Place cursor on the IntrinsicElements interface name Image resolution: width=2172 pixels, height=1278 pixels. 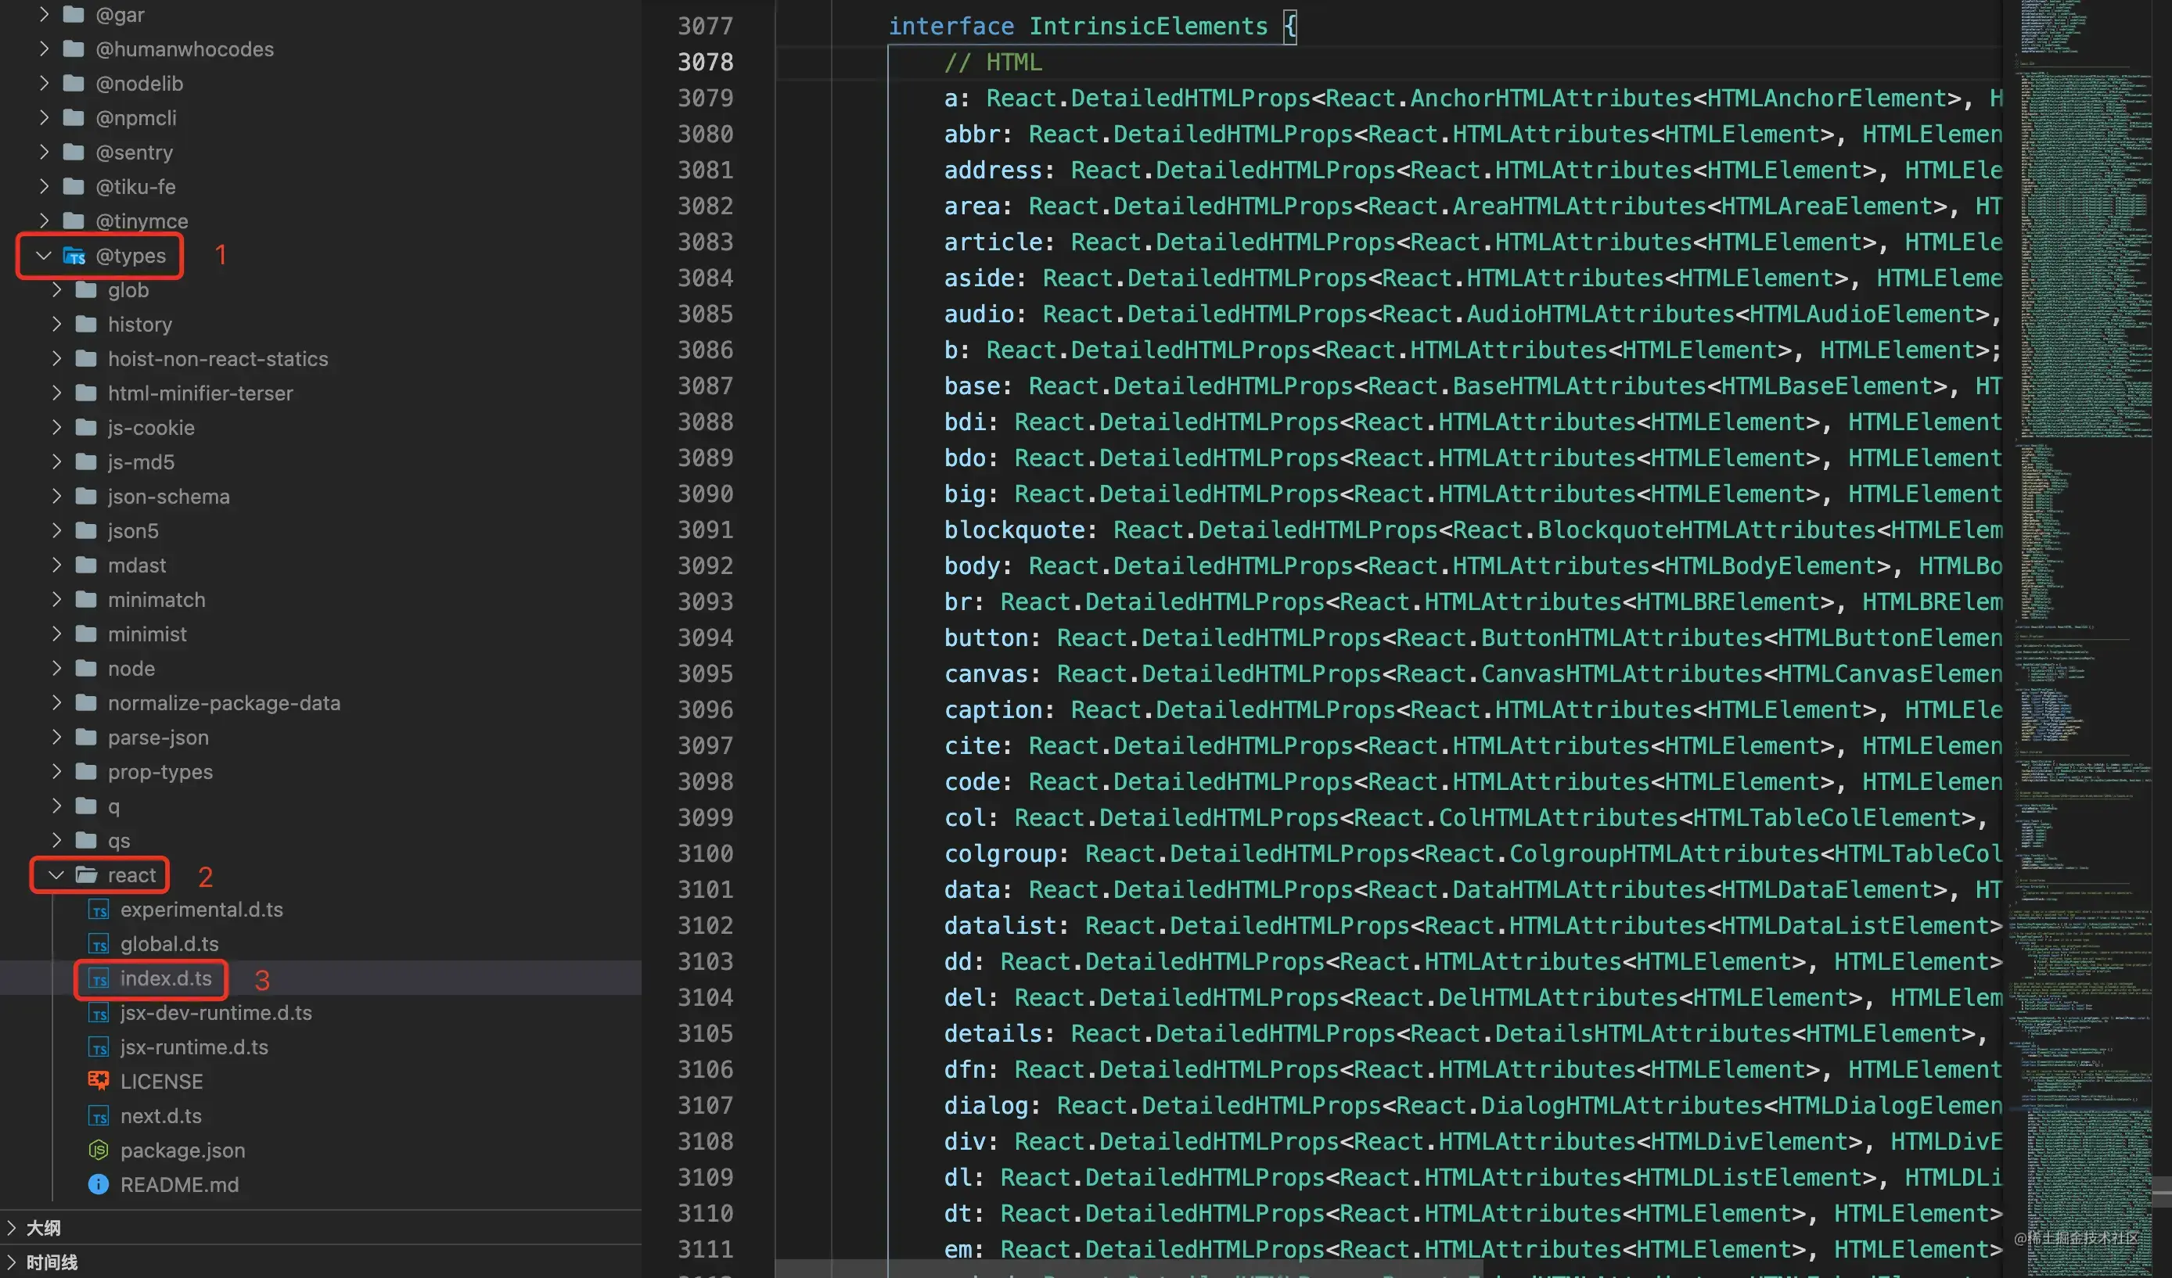coord(1147,27)
